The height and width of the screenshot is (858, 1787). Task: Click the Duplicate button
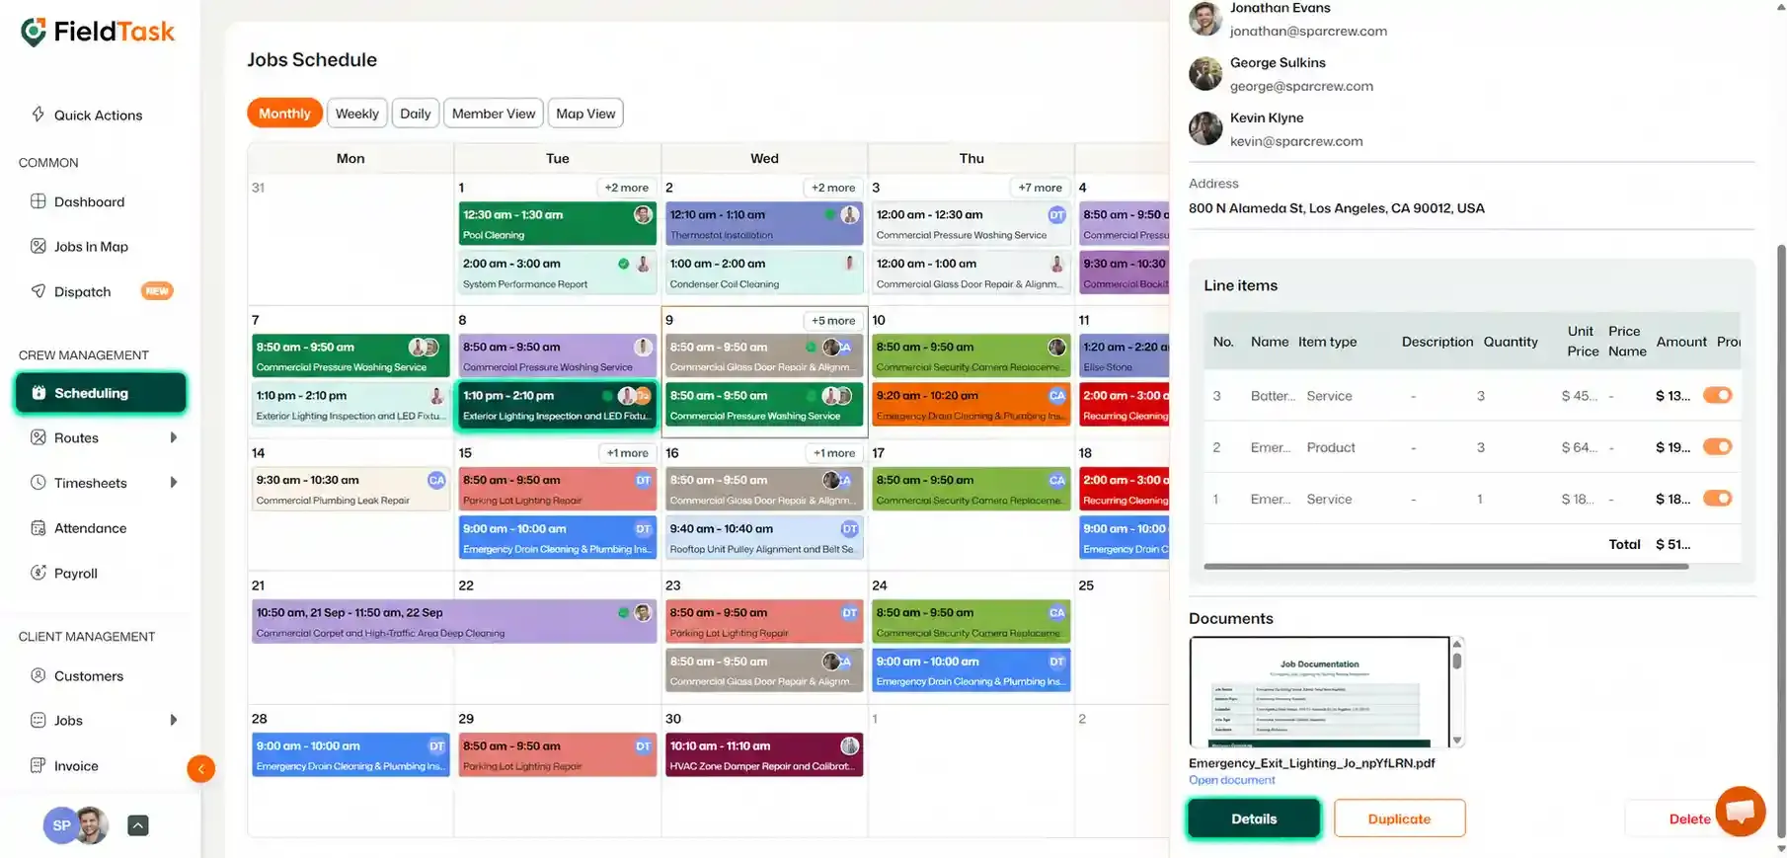pos(1399,819)
